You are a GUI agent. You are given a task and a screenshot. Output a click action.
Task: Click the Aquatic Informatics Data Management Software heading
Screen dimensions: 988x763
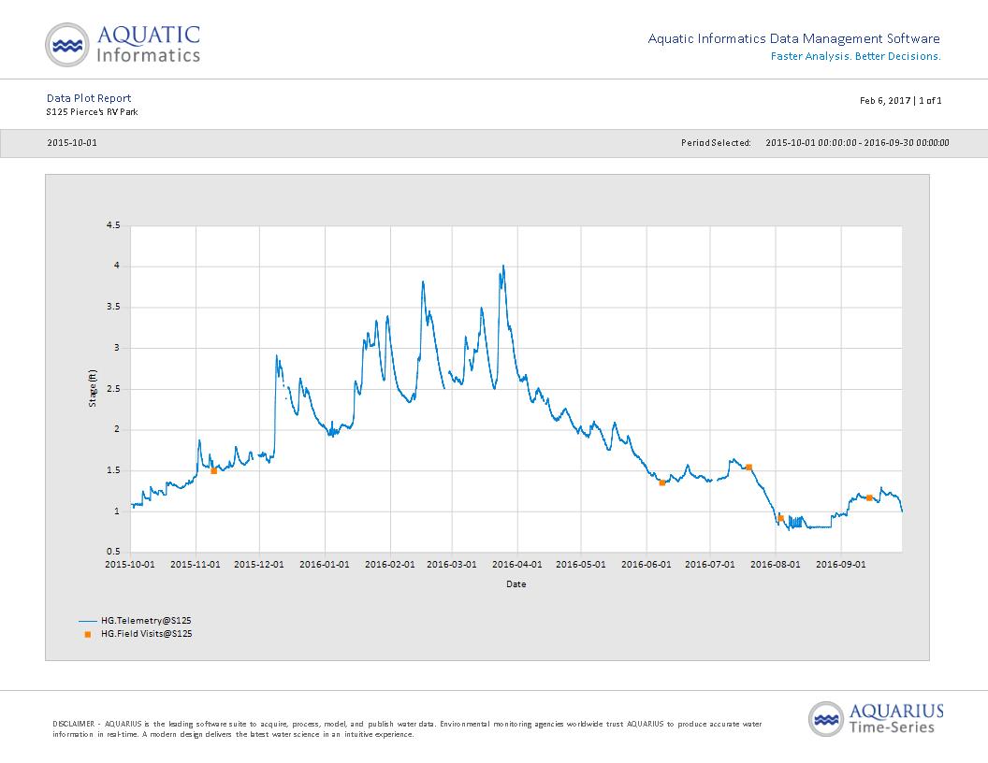[794, 38]
